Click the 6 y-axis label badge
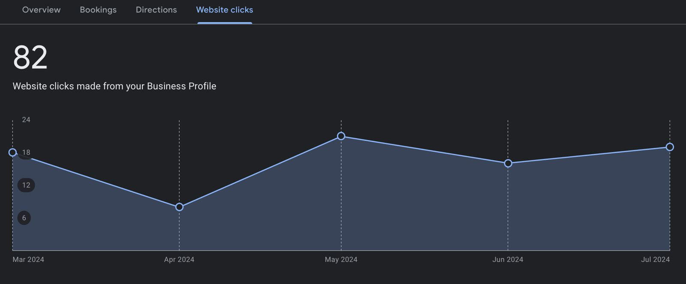 click(x=24, y=218)
